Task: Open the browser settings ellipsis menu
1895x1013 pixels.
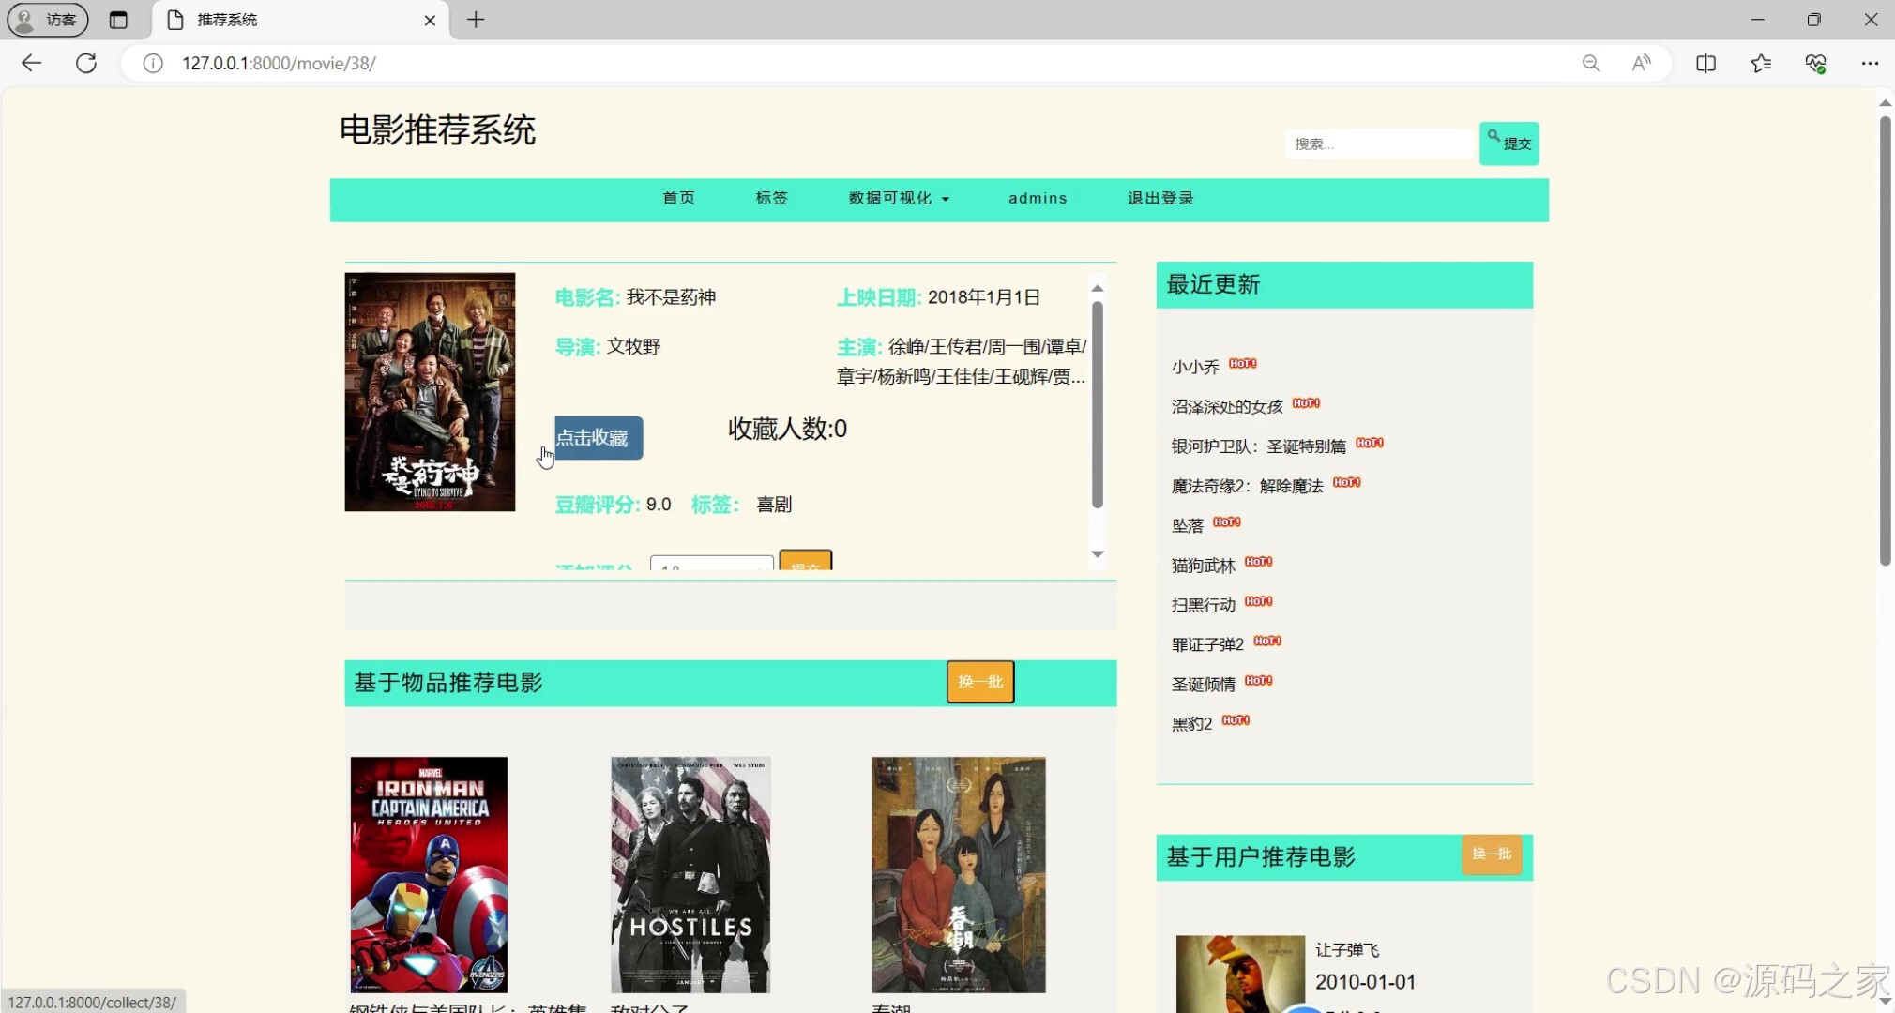Action: tap(1870, 63)
